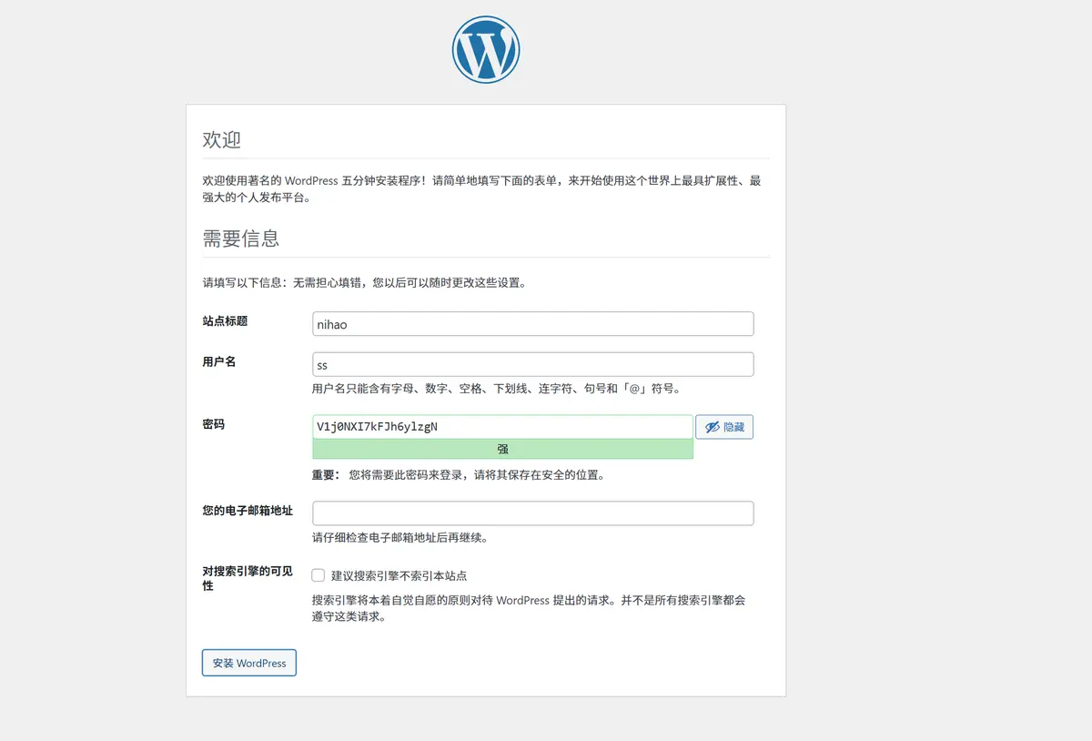Click the 站点标题 input containing nihao
Viewport: 1092px width, 741px height.
532,324
